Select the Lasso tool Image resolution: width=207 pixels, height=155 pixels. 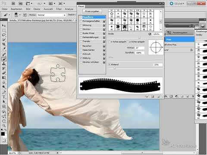(4, 35)
